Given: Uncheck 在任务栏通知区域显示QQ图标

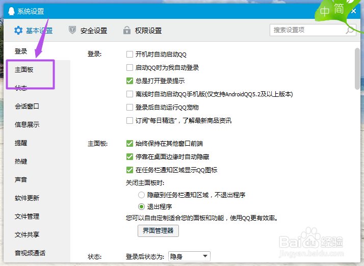Looking at the screenshot, I should (x=129, y=170).
